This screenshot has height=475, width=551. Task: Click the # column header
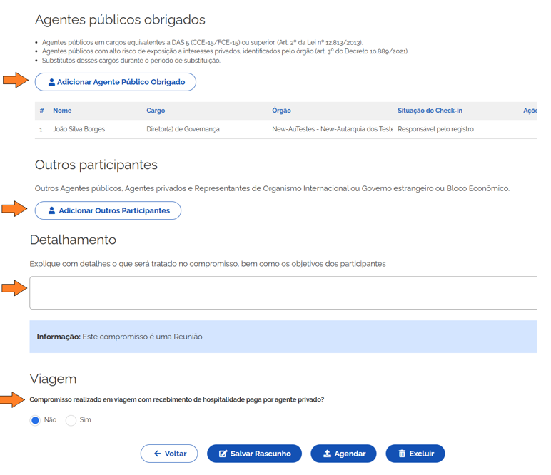click(42, 111)
